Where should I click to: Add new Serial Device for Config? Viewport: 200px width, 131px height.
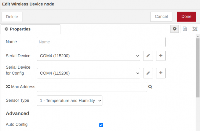(x=161, y=73)
